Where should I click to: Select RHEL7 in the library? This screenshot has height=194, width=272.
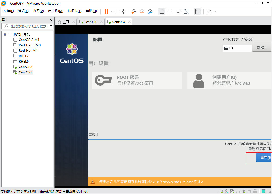tap(24, 56)
